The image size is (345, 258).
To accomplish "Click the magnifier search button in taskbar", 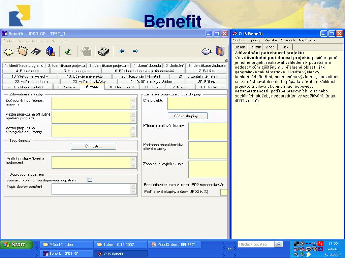I will click(278, 244).
